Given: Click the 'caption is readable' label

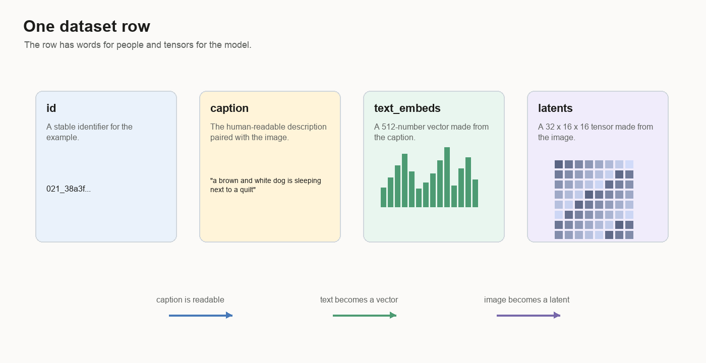Looking at the screenshot, I should (x=190, y=300).
